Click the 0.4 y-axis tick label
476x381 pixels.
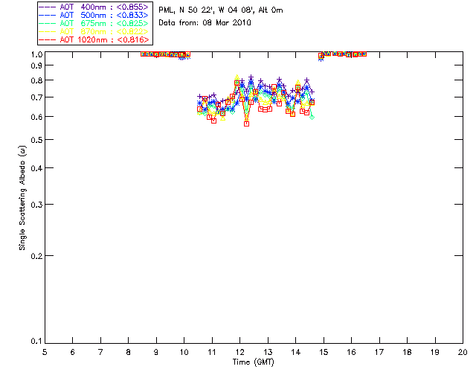(x=36, y=168)
